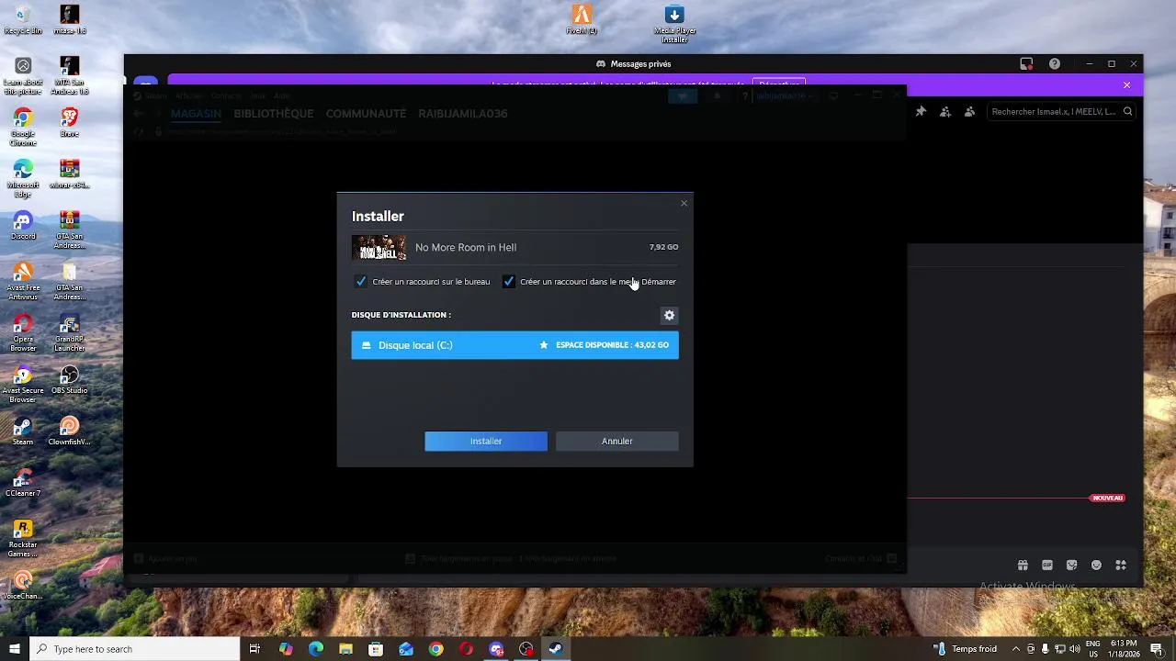Click Discord pinned messages icon

coord(921,112)
